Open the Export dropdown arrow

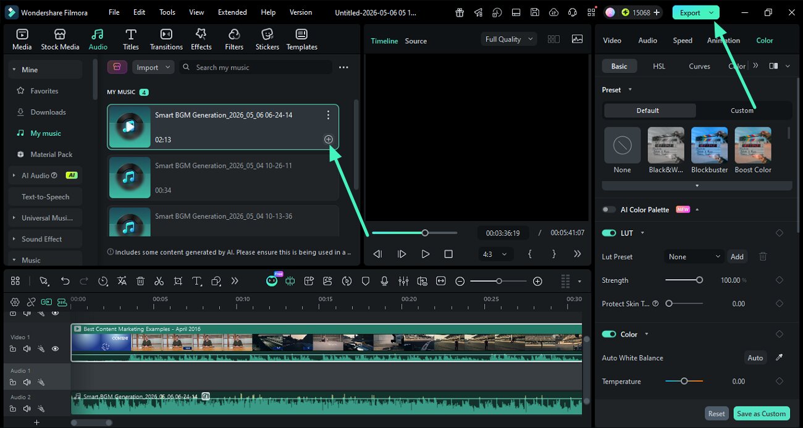[712, 12]
